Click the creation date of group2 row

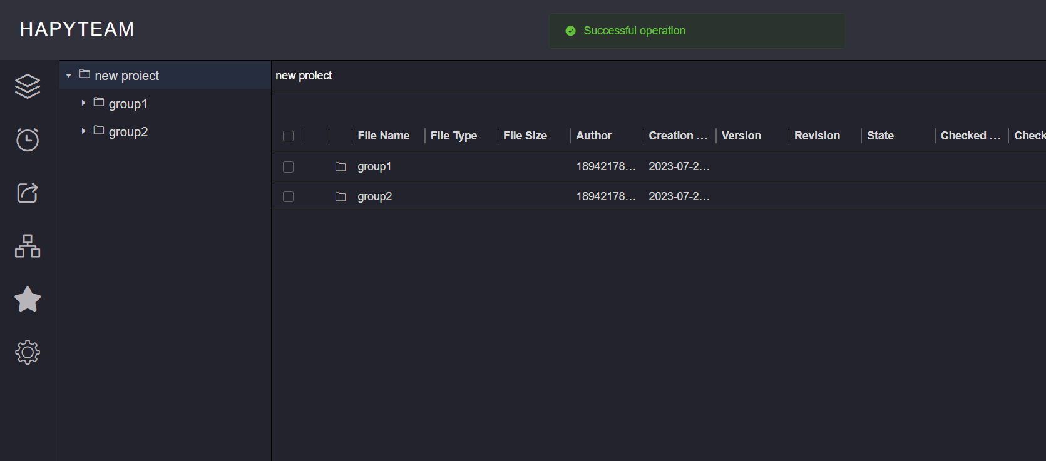coord(679,196)
